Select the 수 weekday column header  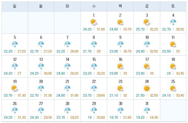coord(94,7)
